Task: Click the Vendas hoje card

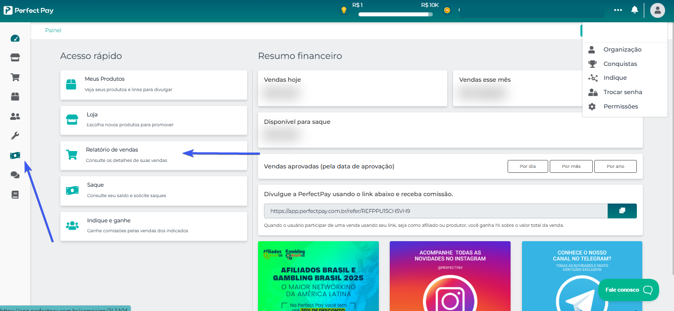Action: tap(353, 88)
